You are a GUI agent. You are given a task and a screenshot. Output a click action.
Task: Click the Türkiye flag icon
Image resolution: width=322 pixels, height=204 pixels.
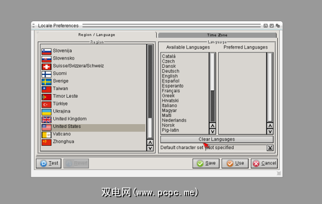tap(47, 104)
